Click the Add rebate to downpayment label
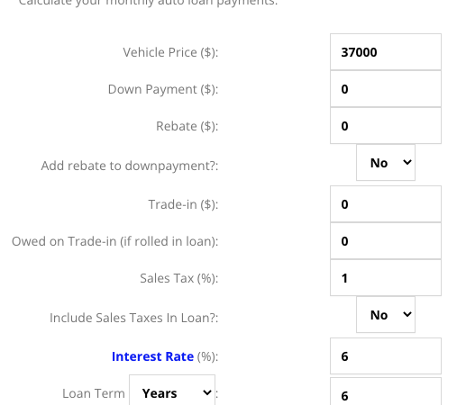The width and height of the screenshot is (466, 405). [130, 166]
